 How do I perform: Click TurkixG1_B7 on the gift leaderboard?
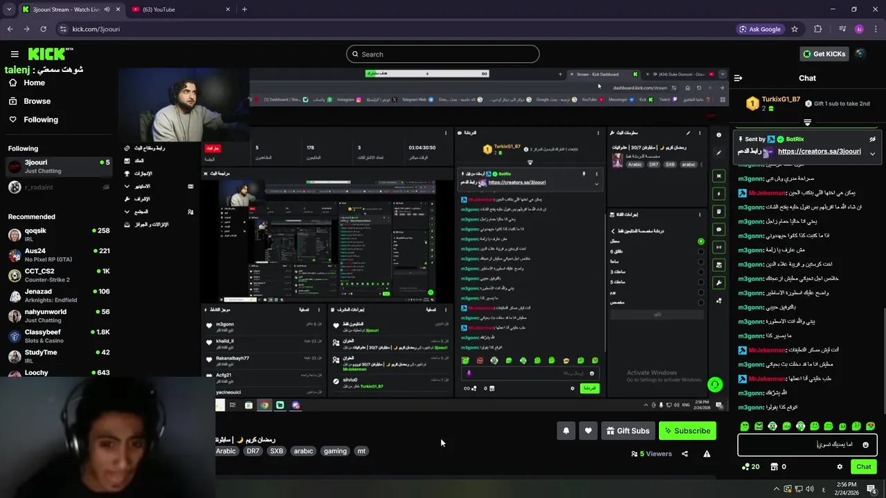tap(781, 100)
